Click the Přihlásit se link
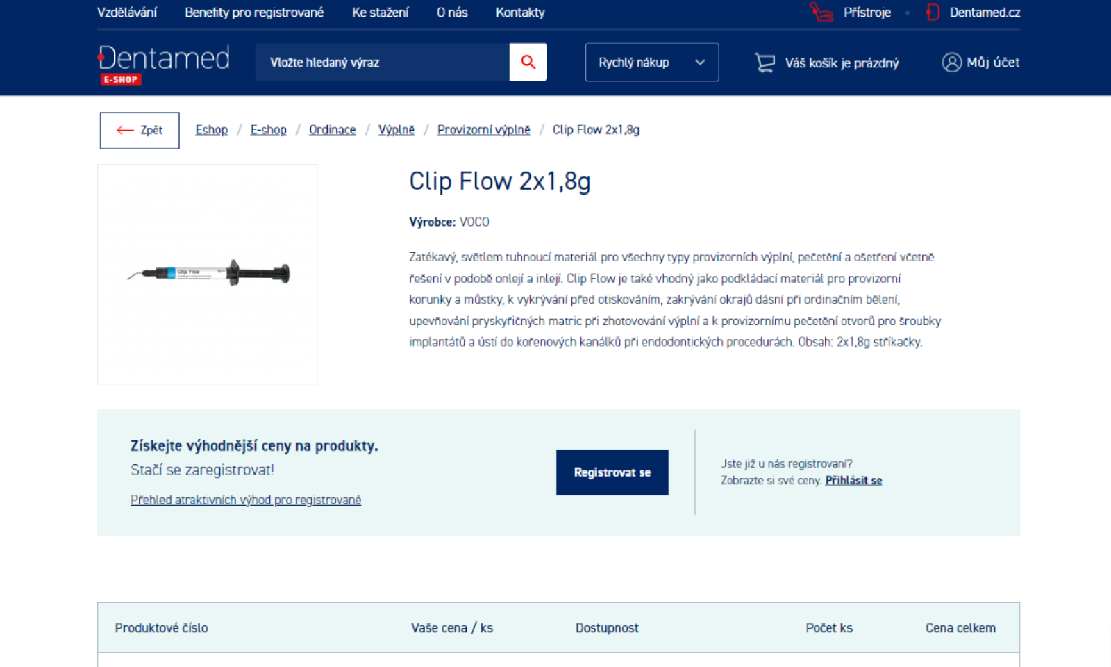 pyautogui.click(x=853, y=481)
